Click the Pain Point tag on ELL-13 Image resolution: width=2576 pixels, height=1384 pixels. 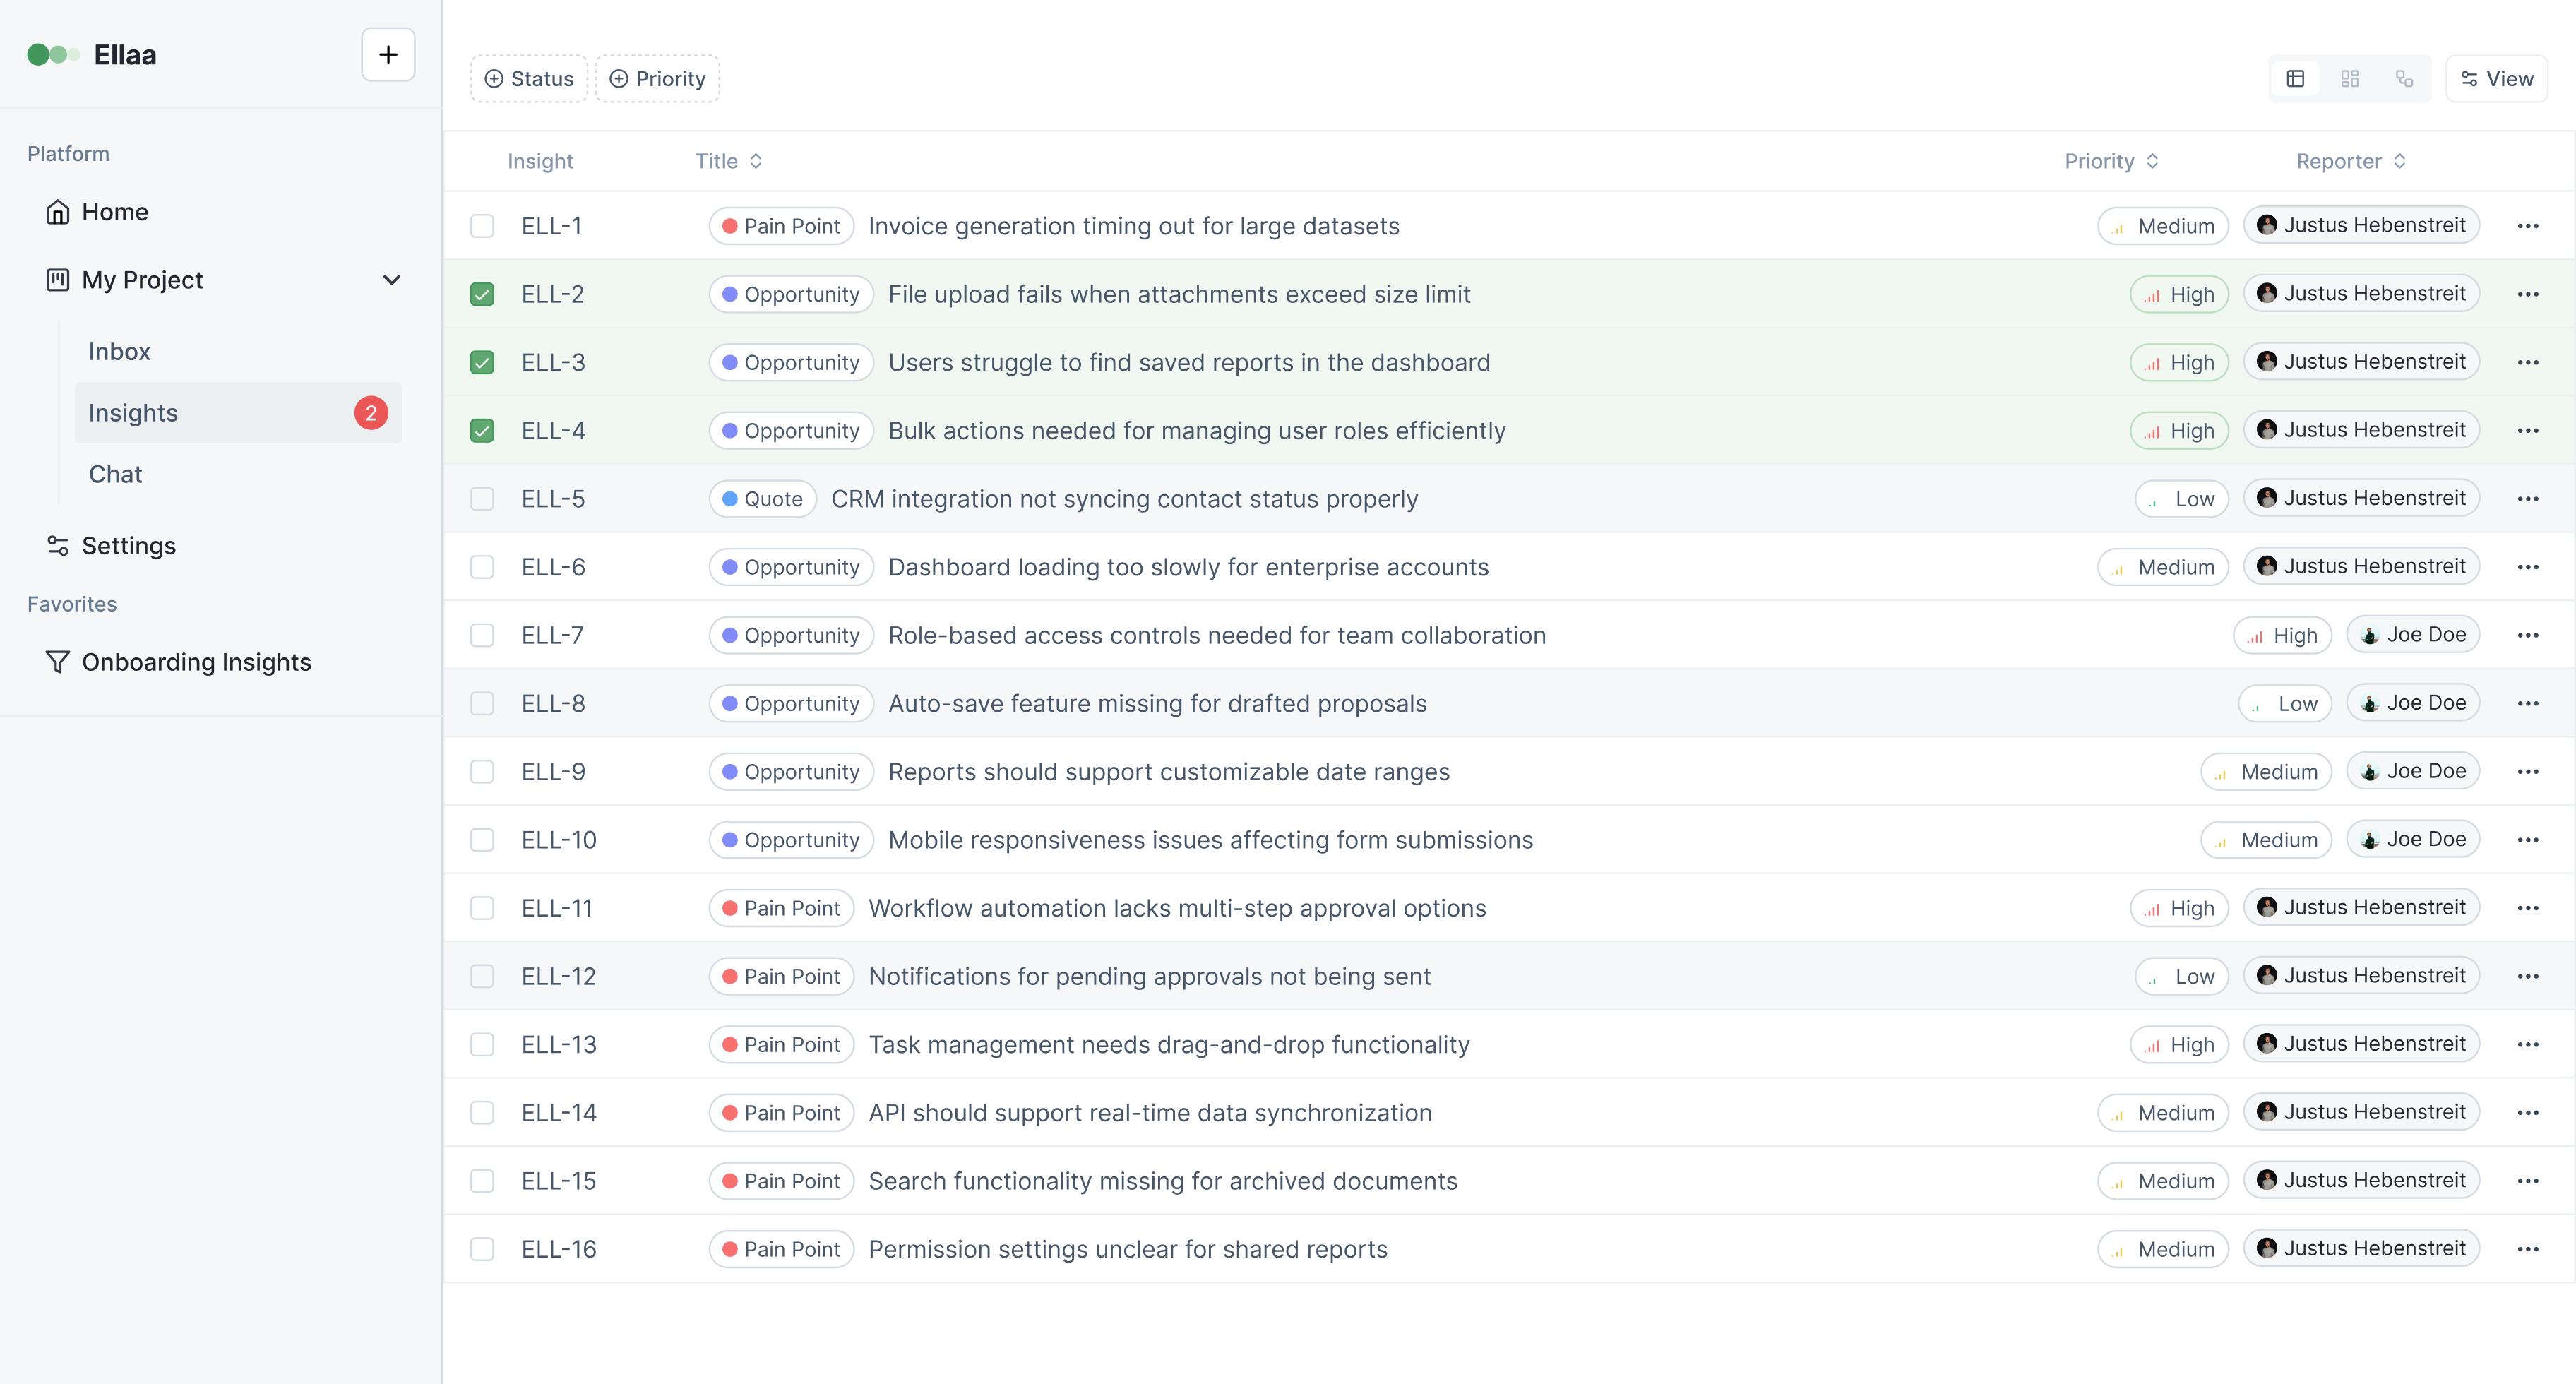coord(781,1044)
